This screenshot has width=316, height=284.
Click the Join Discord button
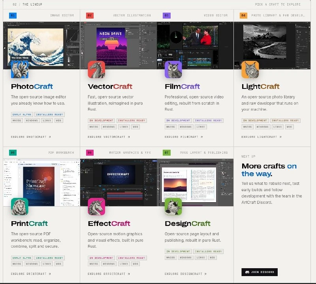pyautogui.click(x=260, y=272)
